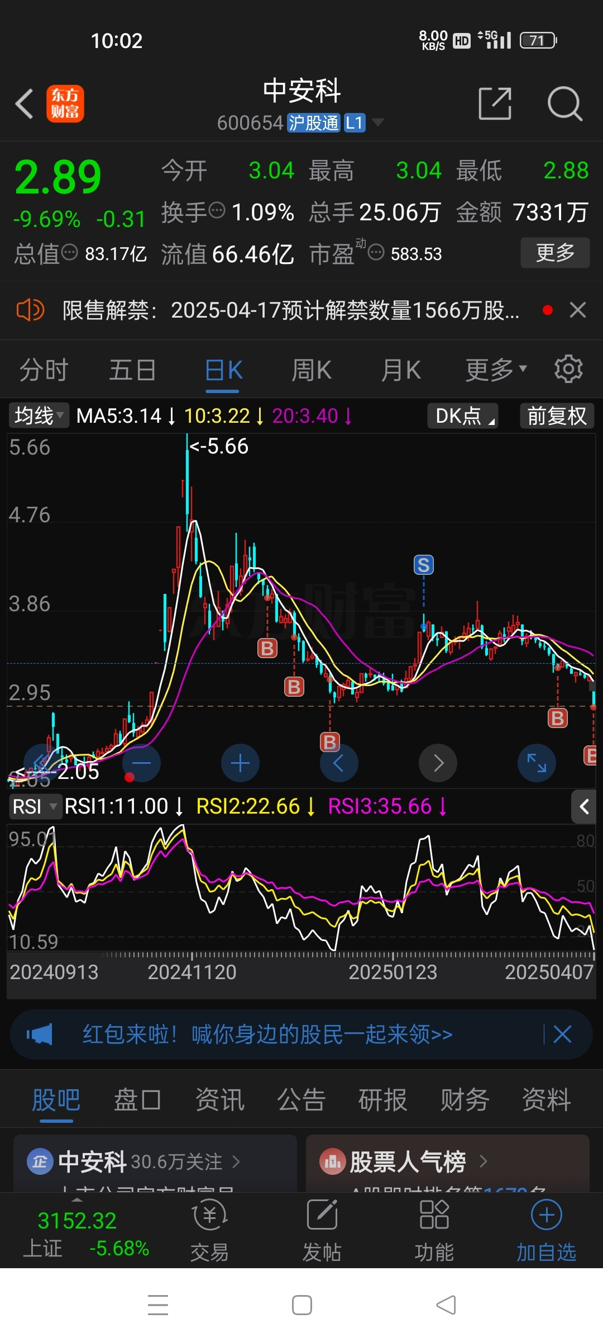This screenshot has width=603, height=1342.
Task: Open 限售解禁 notice text
Action: click(x=291, y=310)
